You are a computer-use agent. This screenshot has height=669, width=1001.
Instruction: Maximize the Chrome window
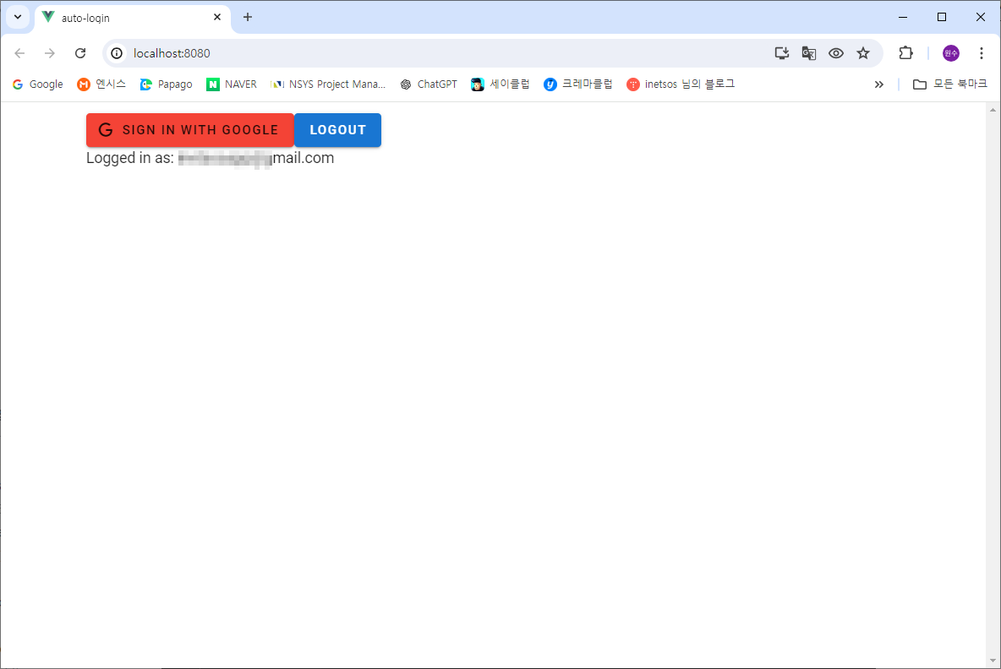click(x=942, y=17)
